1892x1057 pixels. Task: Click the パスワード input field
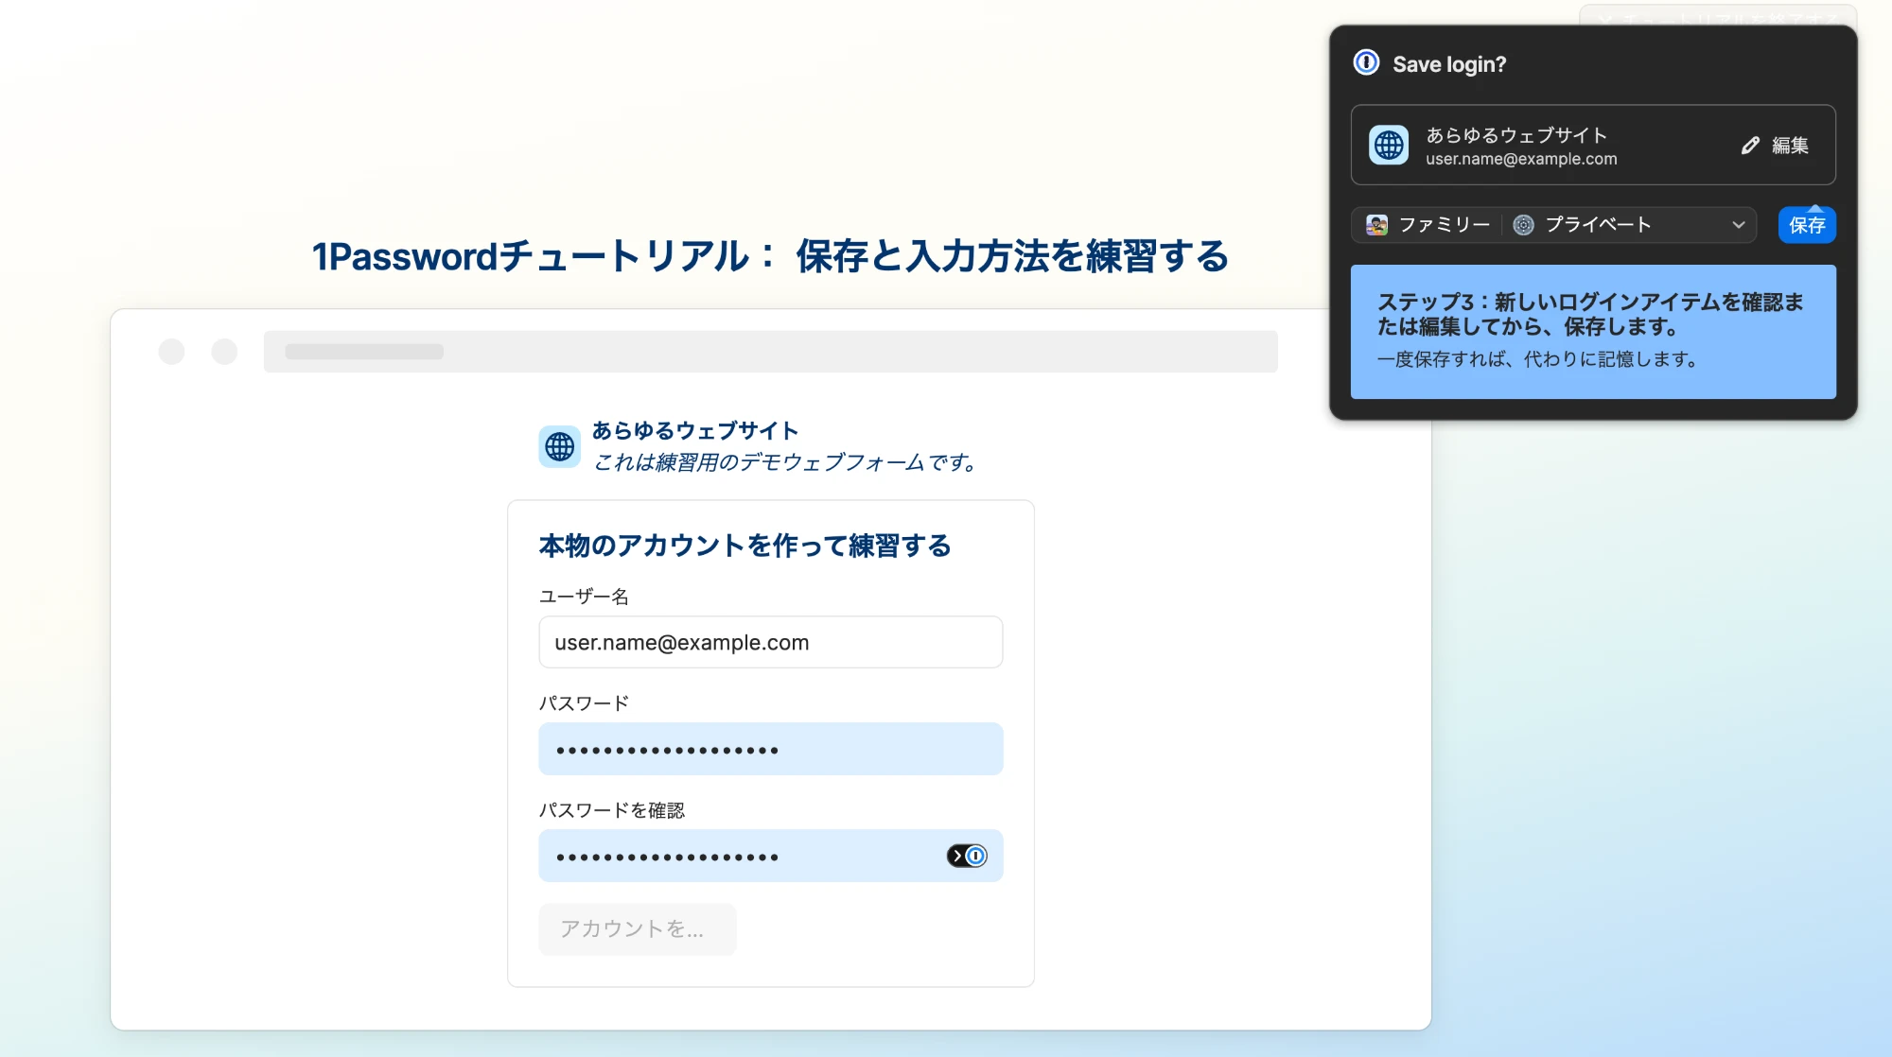771,749
